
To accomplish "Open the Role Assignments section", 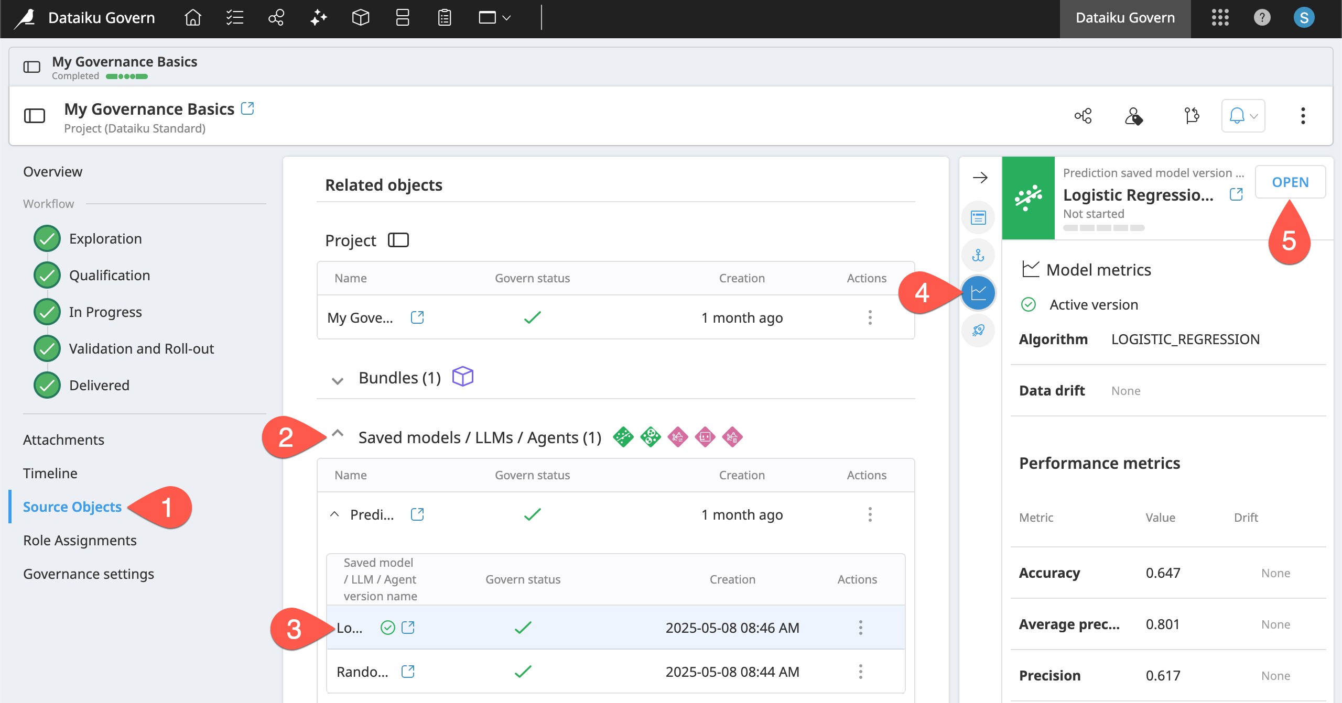I will point(80,540).
